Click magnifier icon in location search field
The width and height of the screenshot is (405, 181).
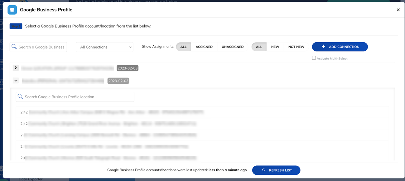click(x=20, y=97)
